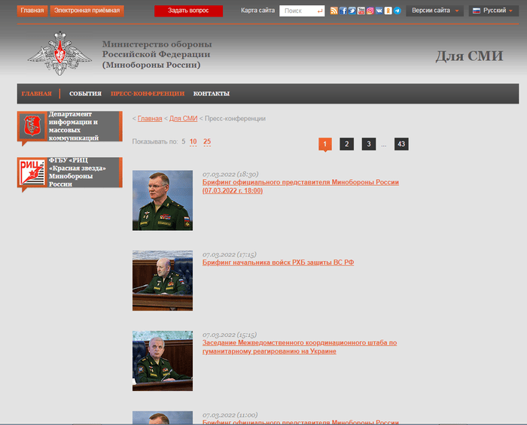Click thumbnail of the 18:30 briefing
Viewport: 527px width, 425px height.
(163, 200)
